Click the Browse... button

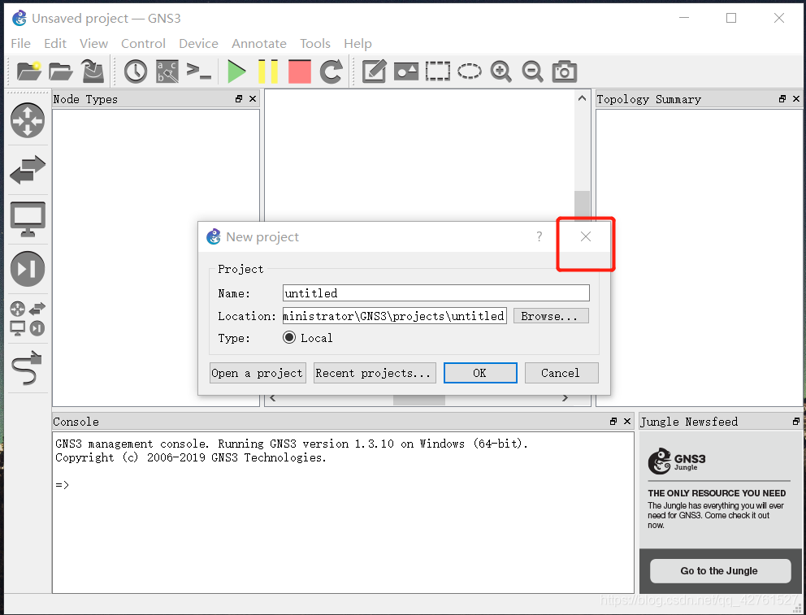pos(551,316)
